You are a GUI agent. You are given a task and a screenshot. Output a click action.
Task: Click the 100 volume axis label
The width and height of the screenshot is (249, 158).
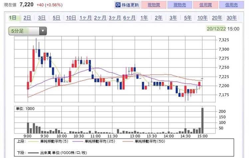(222, 122)
